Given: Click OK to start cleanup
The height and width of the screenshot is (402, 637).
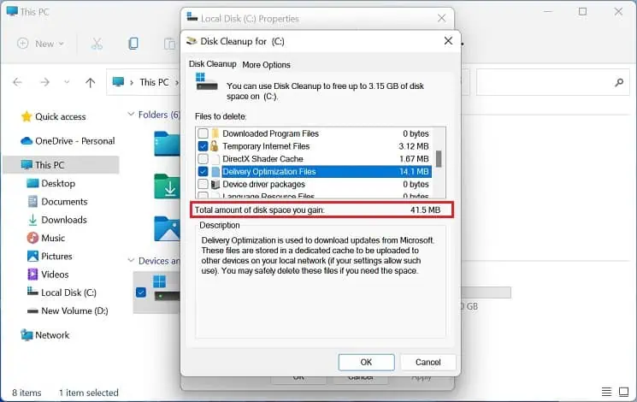Looking at the screenshot, I should point(366,362).
